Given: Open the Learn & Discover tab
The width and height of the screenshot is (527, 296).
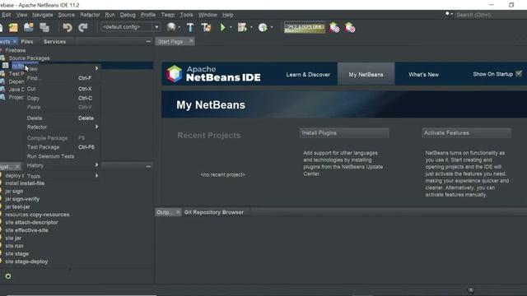Looking at the screenshot, I should coord(308,75).
